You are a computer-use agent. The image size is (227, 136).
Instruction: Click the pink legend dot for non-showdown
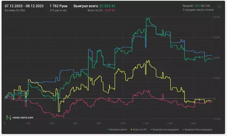tap(182, 130)
